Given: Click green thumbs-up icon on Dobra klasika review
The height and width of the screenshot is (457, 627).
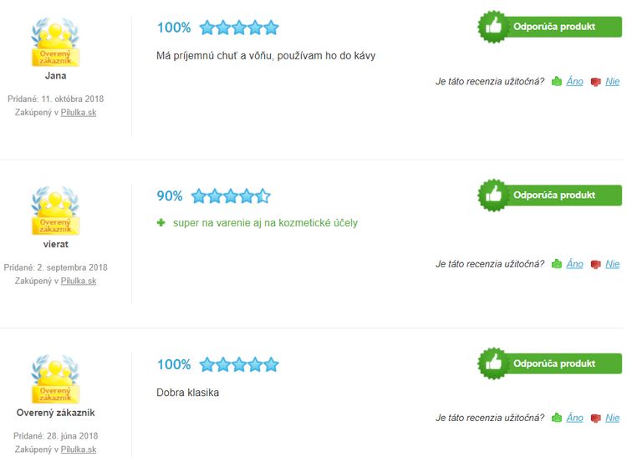Looking at the screenshot, I should click(x=557, y=418).
